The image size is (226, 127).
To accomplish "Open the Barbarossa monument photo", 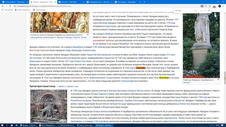I will pos(201,45).
